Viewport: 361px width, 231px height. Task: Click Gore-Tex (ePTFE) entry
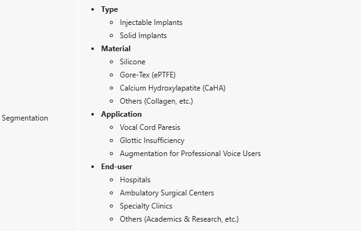[148, 75]
